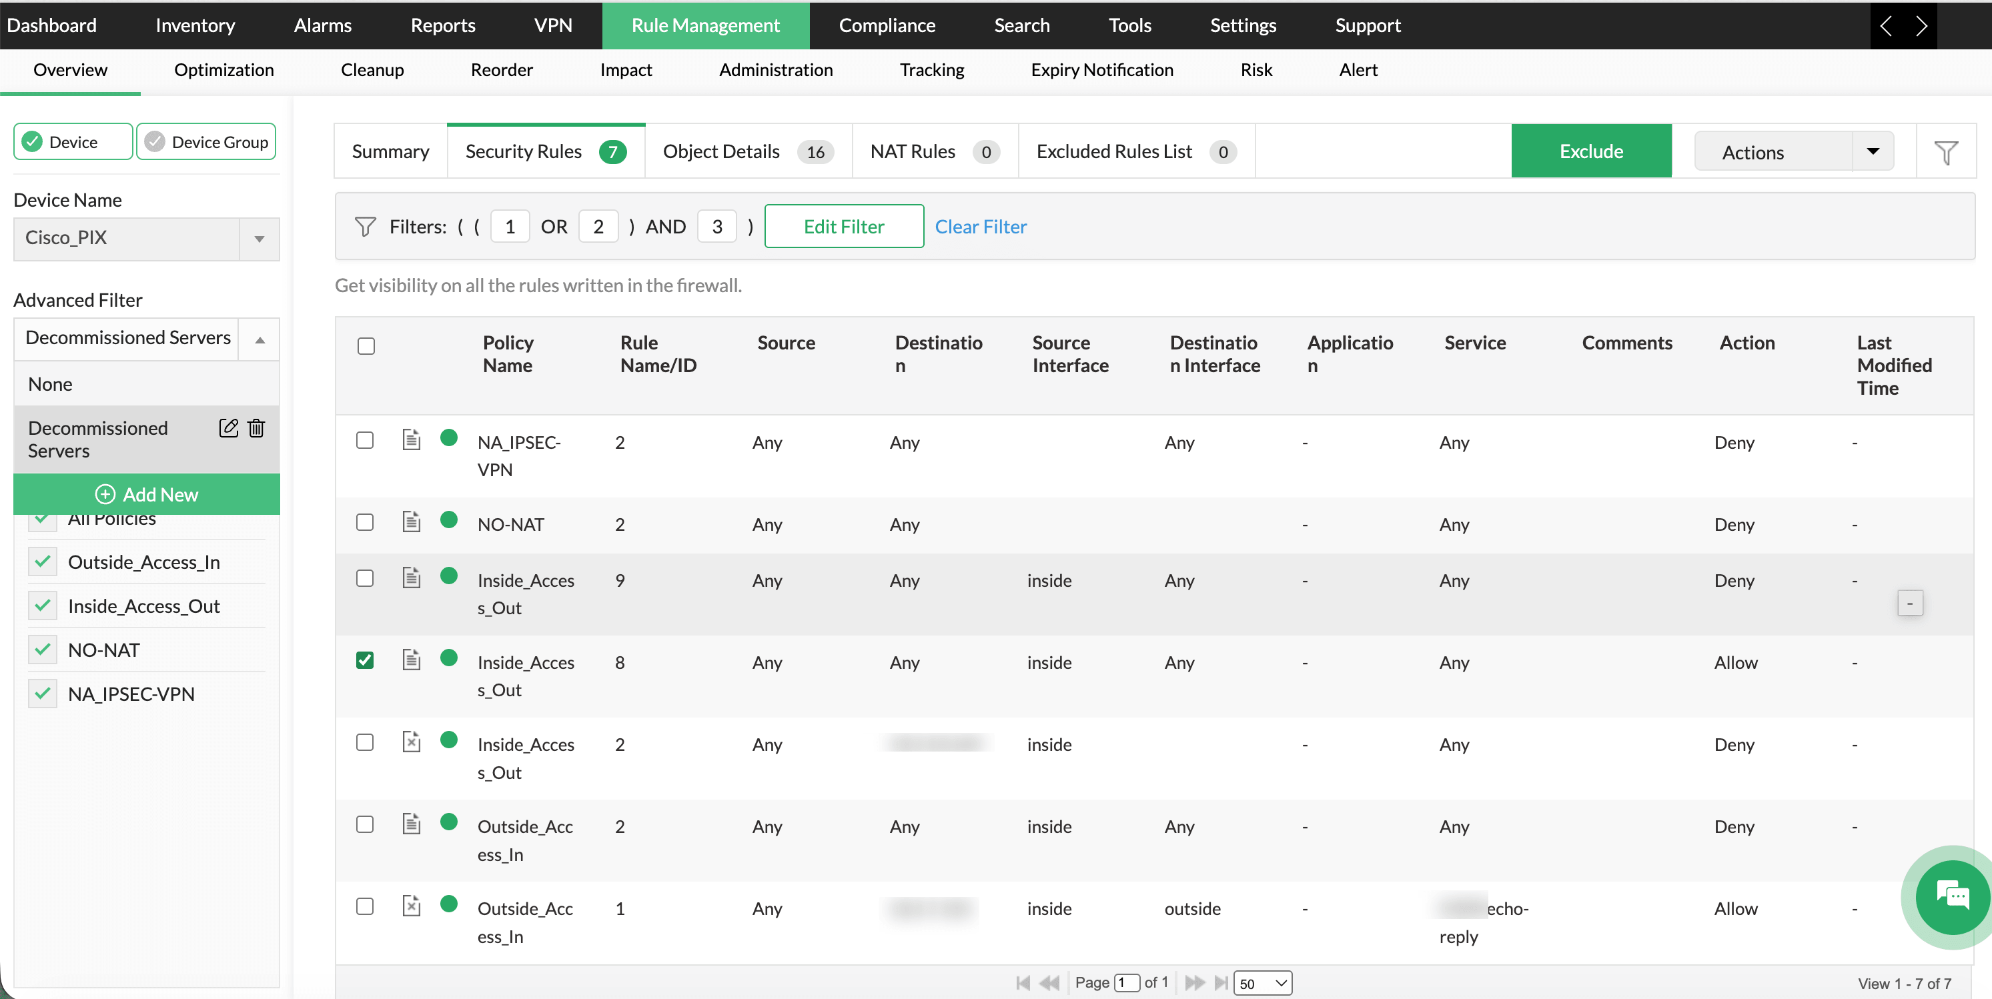
Task: Open rule details icon for Outside_Access_In rule 2
Action: tap(412, 824)
